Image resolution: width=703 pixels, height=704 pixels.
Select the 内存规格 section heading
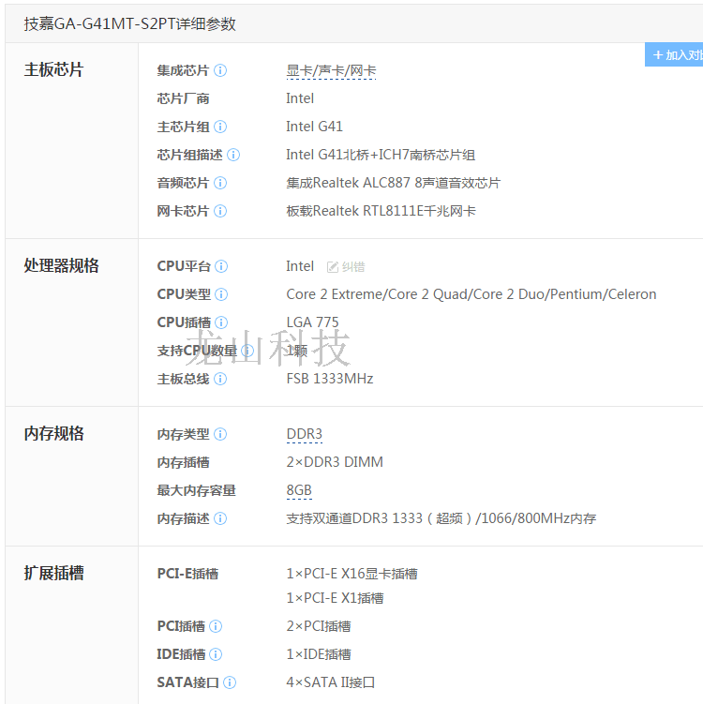53,433
